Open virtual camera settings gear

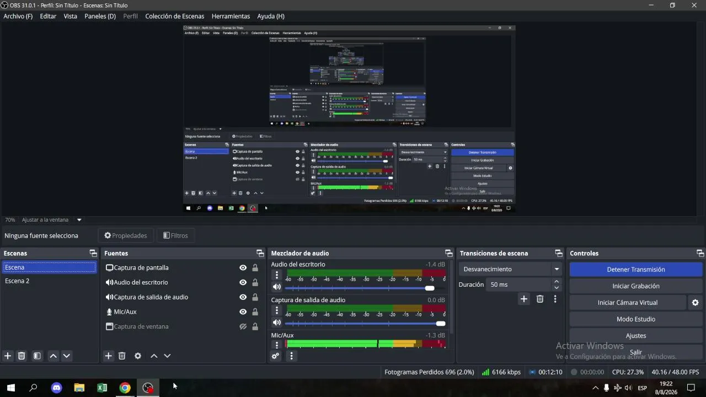click(695, 303)
